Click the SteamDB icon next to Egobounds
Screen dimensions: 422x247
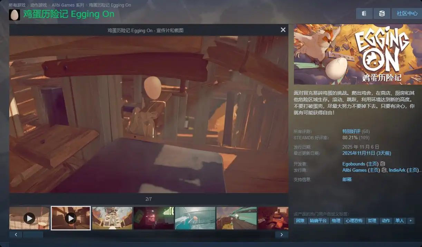[383, 164]
